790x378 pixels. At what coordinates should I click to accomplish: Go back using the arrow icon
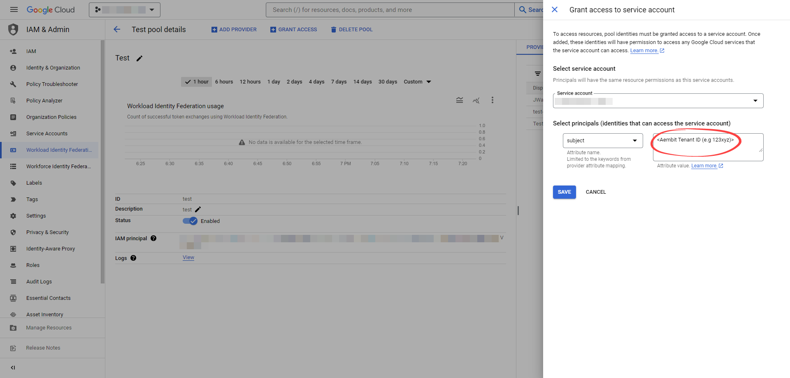[x=117, y=29]
